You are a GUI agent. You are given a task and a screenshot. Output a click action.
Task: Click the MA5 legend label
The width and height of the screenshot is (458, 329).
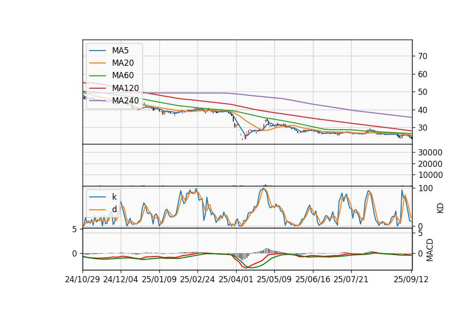[120, 51]
